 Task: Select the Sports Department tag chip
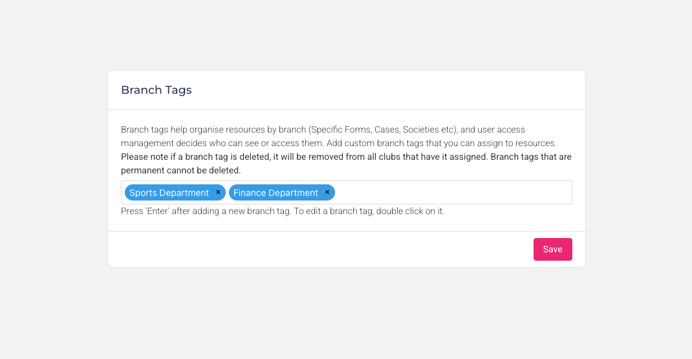169,193
